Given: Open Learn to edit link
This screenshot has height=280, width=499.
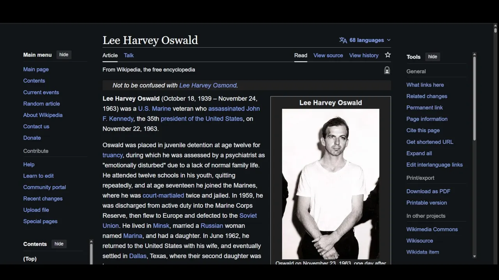Looking at the screenshot, I should point(38,175).
